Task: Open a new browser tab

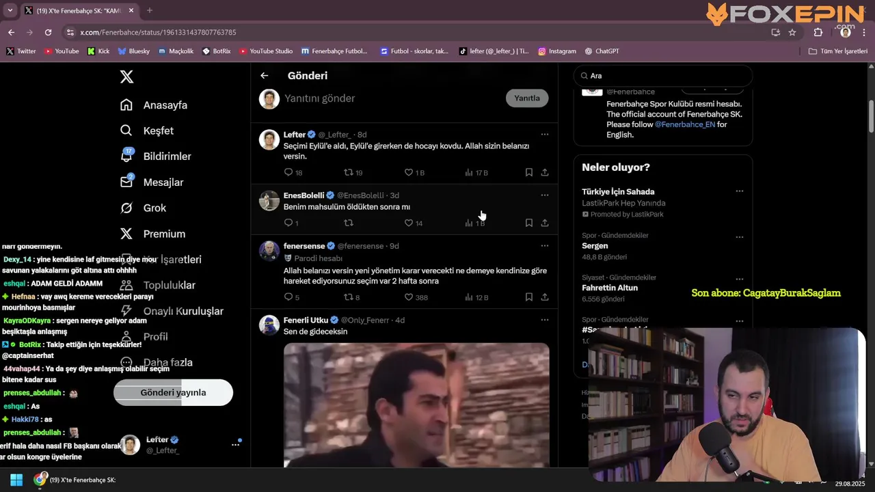Action: (x=150, y=10)
